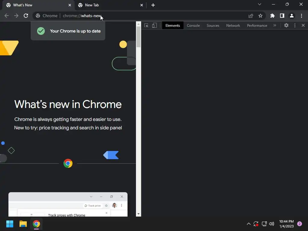
Task: Open DevTools customize three-dot menu
Action: tap(295, 25)
